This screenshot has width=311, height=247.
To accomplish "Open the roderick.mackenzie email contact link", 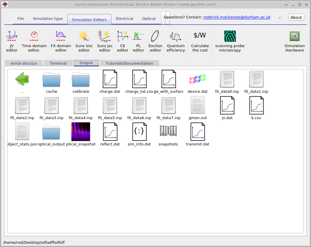I will click(237, 17).
